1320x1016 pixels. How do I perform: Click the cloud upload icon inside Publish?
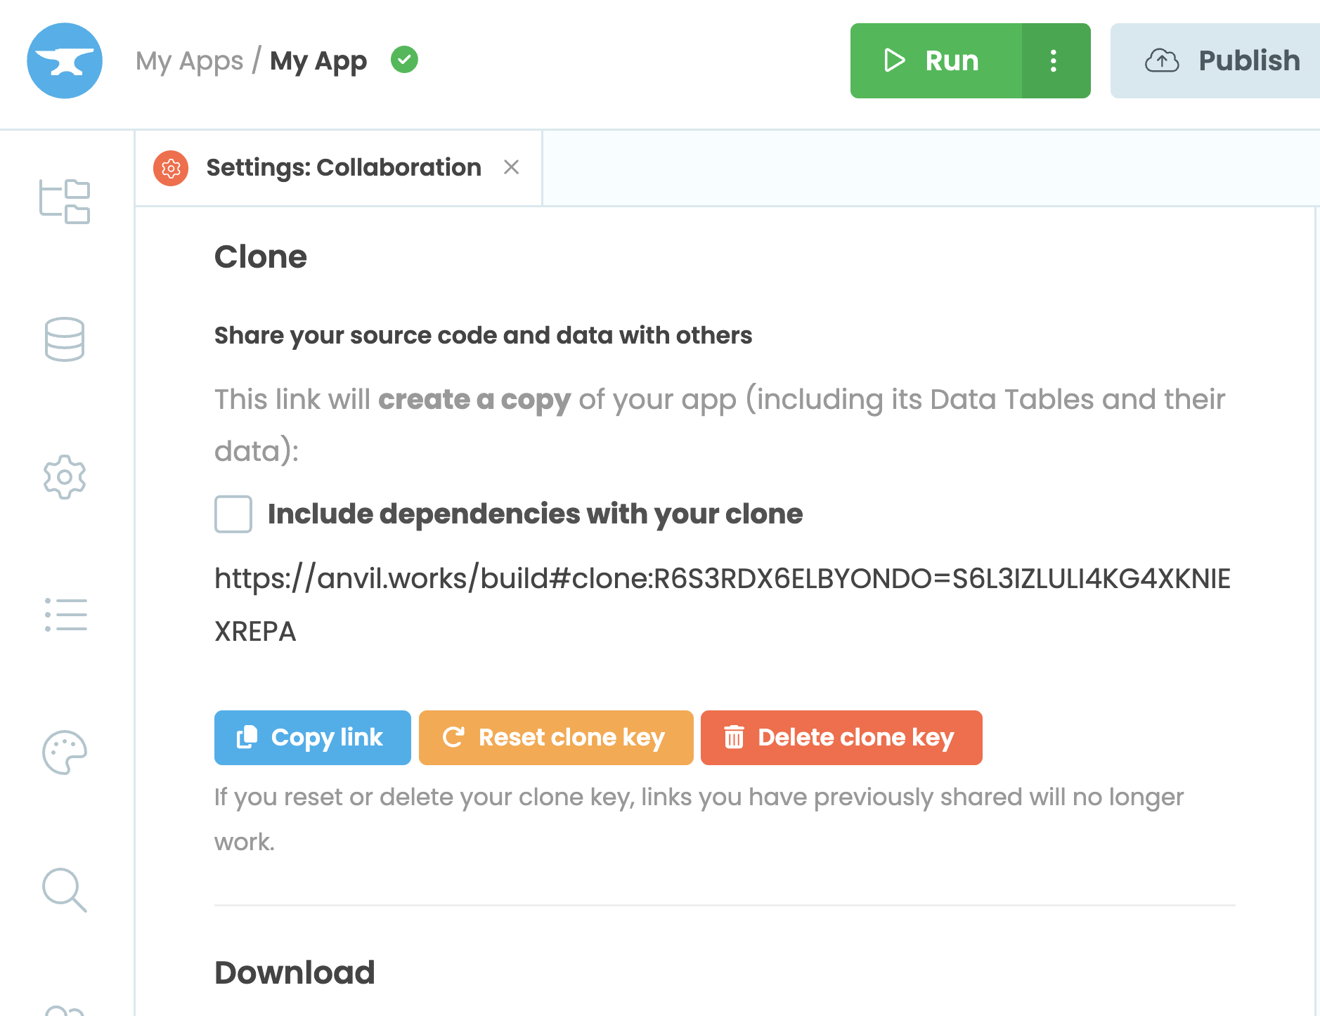tap(1163, 60)
